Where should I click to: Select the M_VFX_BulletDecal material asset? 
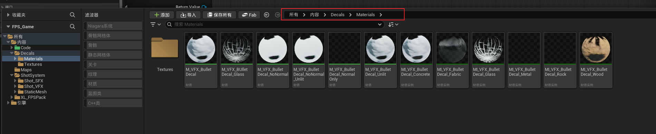tap(201, 60)
